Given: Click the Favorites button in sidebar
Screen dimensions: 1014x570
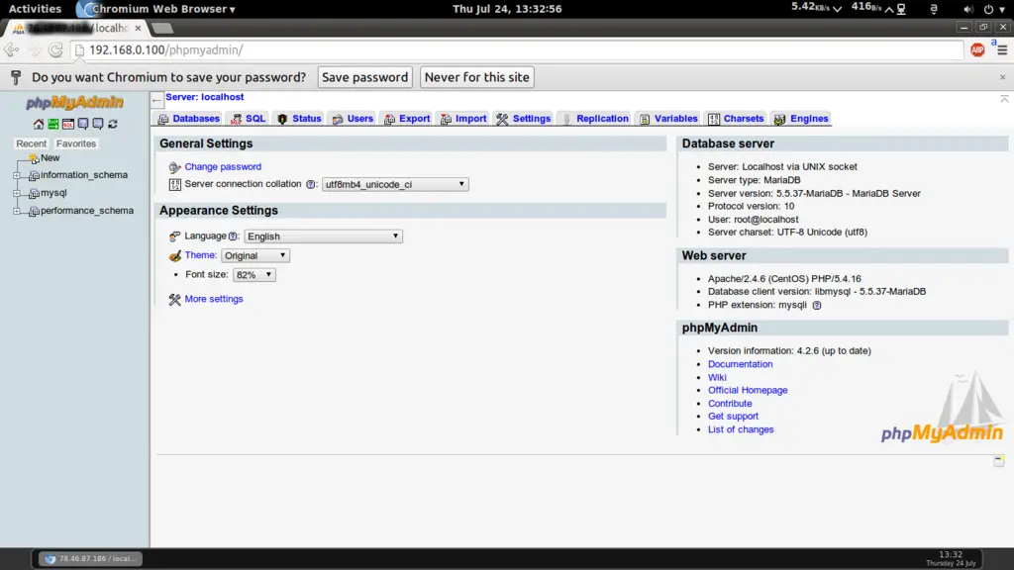Looking at the screenshot, I should 75,144.
